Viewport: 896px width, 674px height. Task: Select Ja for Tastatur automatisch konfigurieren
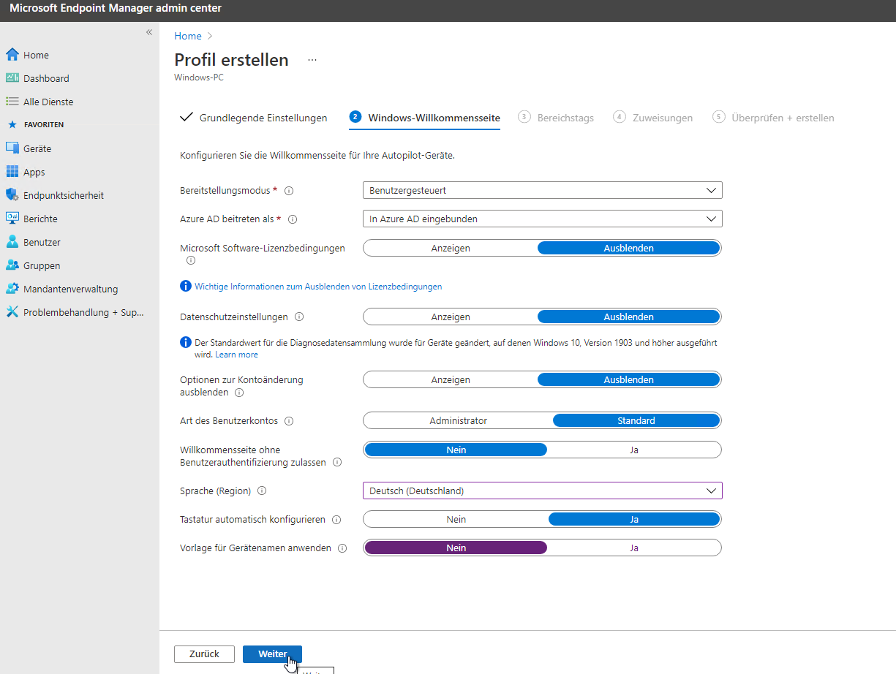[634, 520]
